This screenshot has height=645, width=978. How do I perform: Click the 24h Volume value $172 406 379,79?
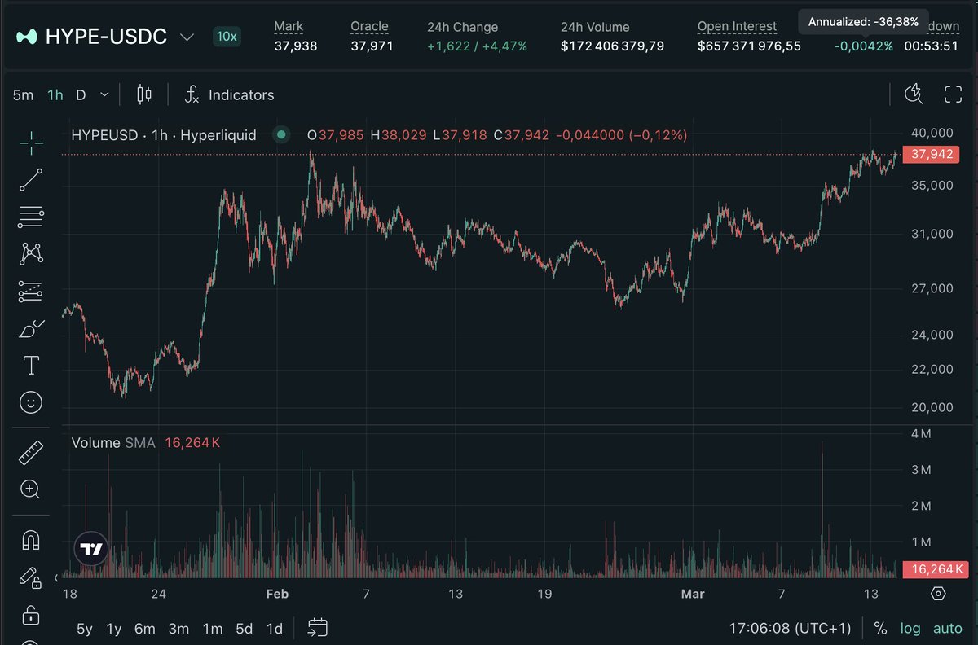click(612, 46)
